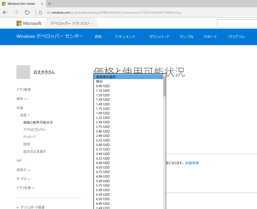Choose 1.39 USD price tier
Screen dimensions: 257x209
128,99
